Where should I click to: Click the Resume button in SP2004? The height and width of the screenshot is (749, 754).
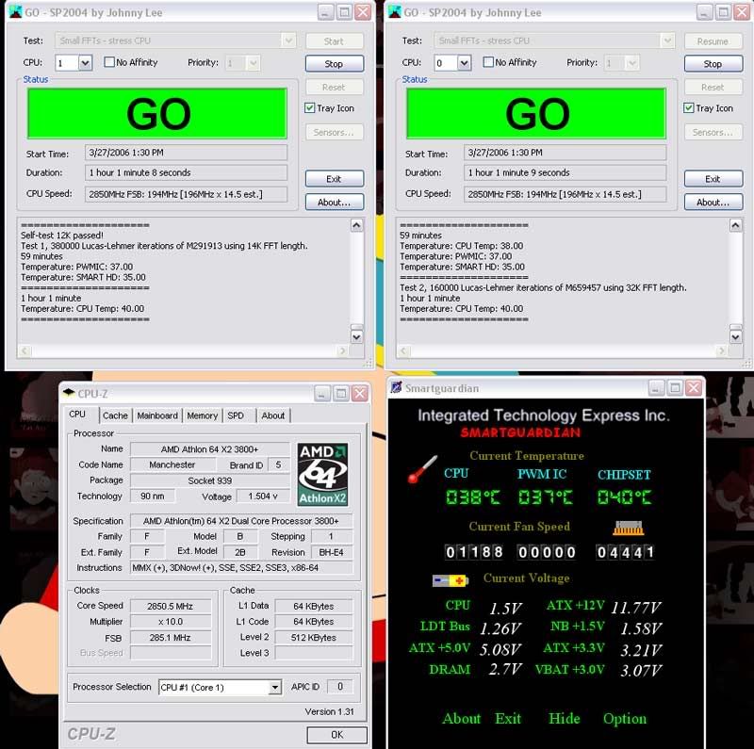tap(713, 41)
